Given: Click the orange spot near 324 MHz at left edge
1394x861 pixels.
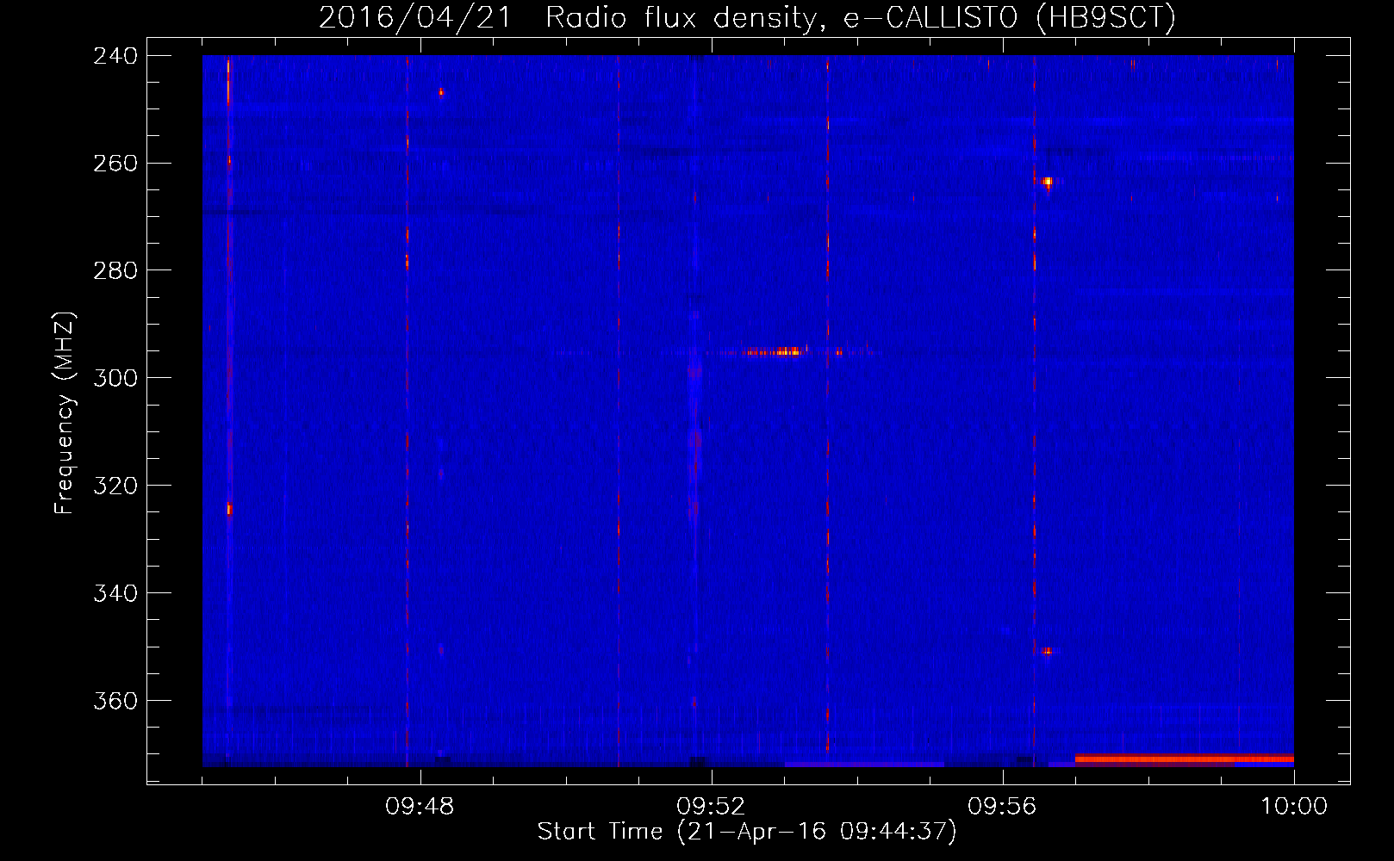Looking at the screenshot, I should pos(229,509).
